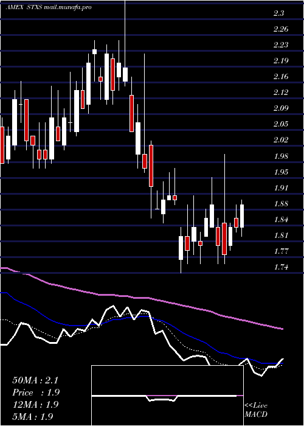Click the 1.77 price axis label
This screenshot has height=426, width=304.
(281, 251)
